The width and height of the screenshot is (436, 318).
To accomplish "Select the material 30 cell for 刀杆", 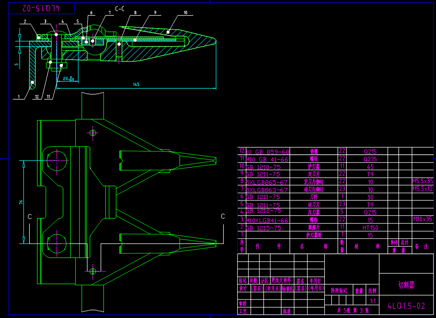I will click(x=370, y=197).
